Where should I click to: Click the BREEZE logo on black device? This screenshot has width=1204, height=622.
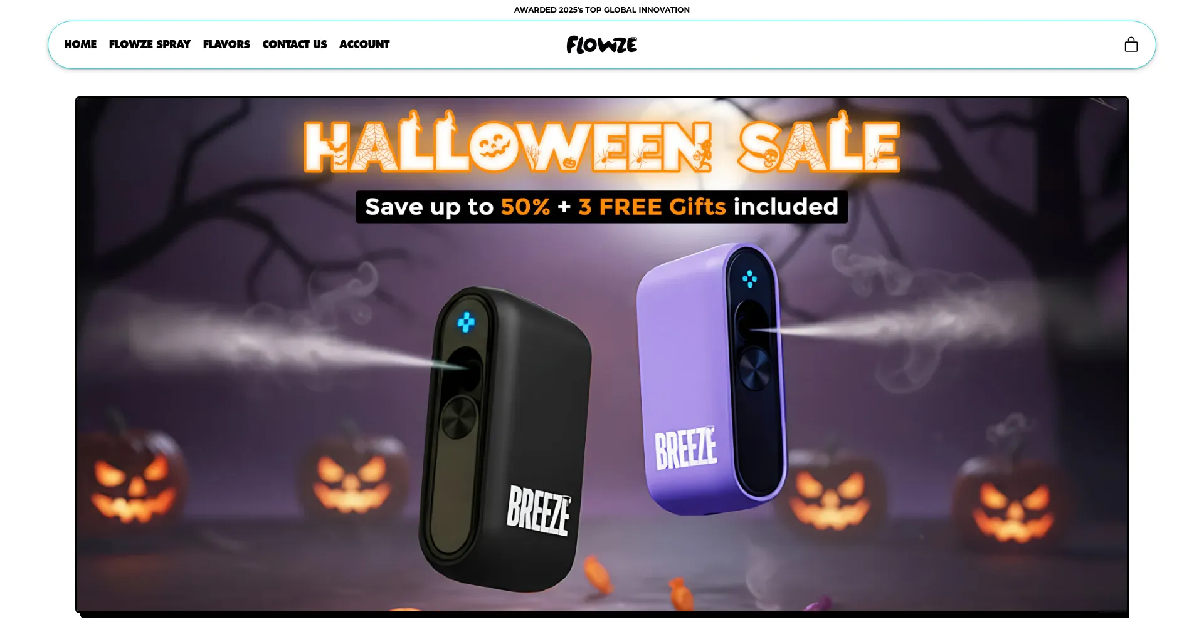tap(539, 511)
